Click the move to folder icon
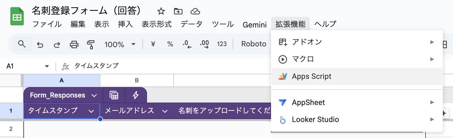The width and height of the screenshot is (453, 138). coord(178,11)
